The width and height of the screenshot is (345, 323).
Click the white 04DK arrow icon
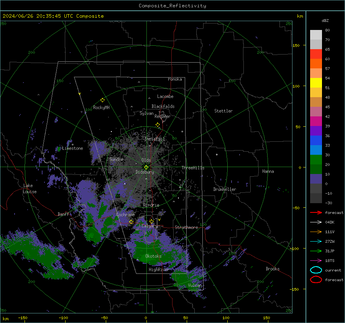(x=316, y=222)
